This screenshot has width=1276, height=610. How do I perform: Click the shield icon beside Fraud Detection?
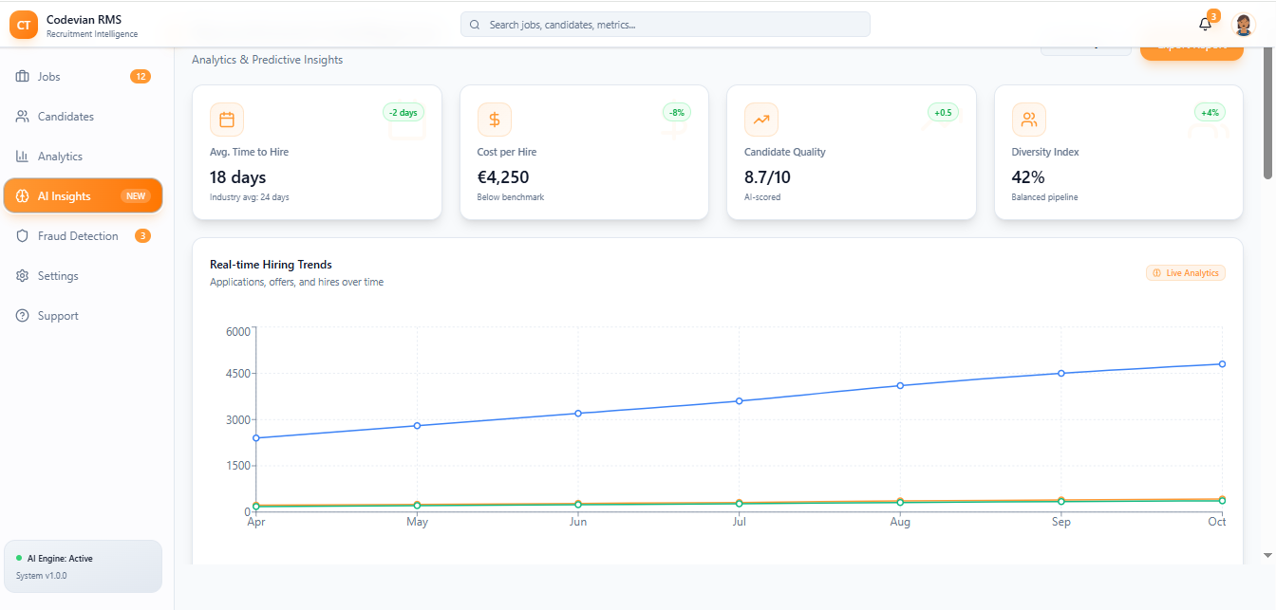coord(23,236)
